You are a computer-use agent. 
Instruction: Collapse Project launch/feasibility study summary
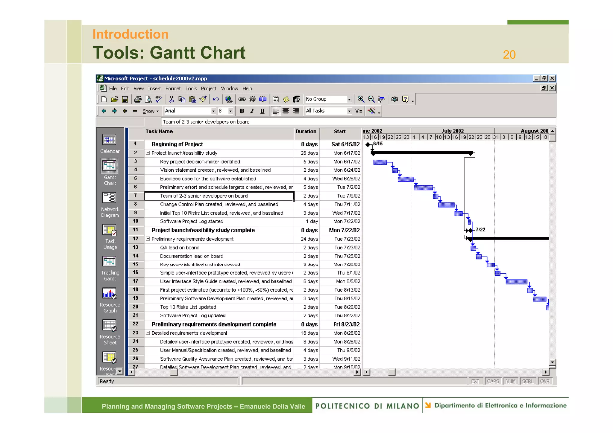pos(148,153)
